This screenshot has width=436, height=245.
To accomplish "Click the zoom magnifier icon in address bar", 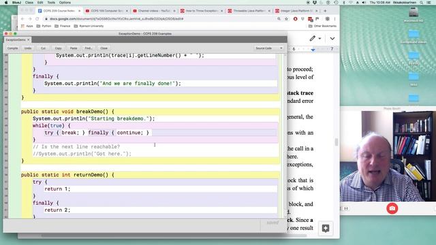I will [x=279, y=19].
